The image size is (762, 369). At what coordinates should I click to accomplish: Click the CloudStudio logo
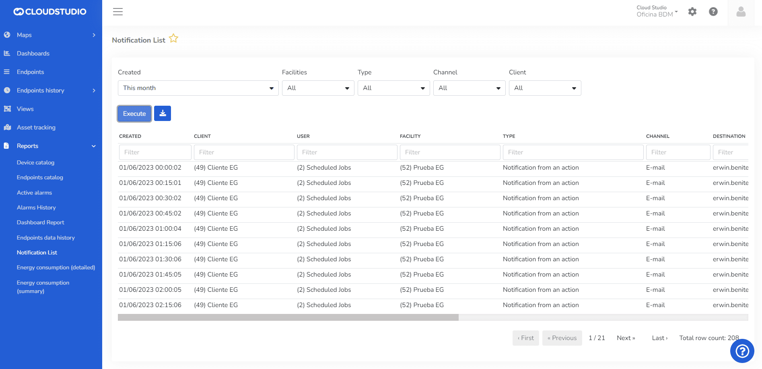tap(50, 12)
